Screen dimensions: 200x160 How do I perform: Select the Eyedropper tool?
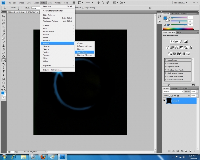[x=4, y=34]
